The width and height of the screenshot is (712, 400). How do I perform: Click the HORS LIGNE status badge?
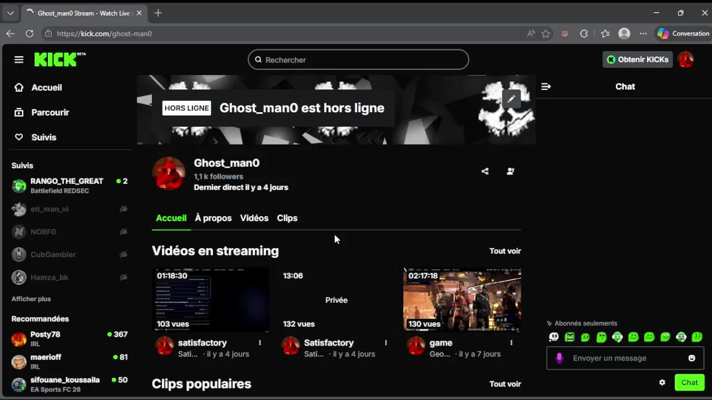point(186,108)
